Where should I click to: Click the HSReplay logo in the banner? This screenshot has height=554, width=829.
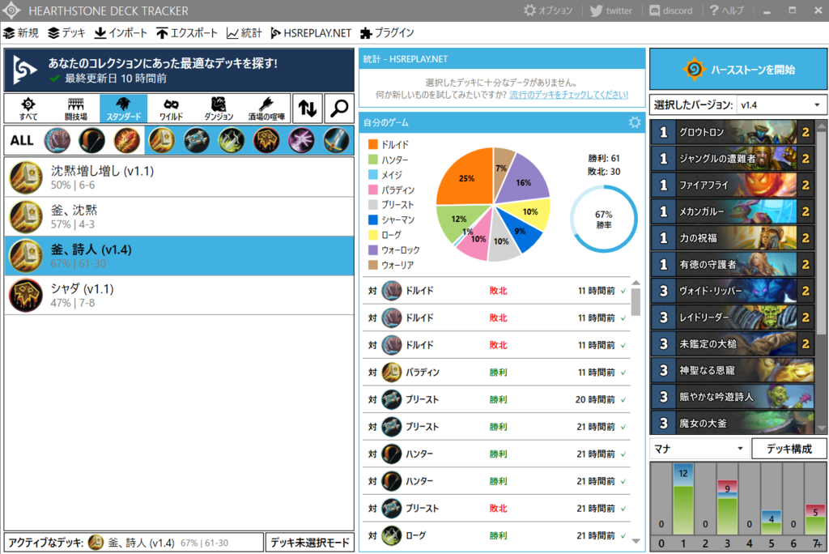[x=24, y=70]
